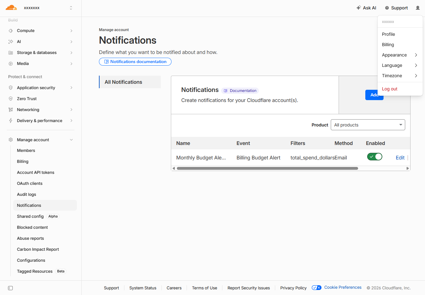The width and height of the screenshot is (425, 295).
Task: Open Report Security Issues footer link
Action: (249, 288)
